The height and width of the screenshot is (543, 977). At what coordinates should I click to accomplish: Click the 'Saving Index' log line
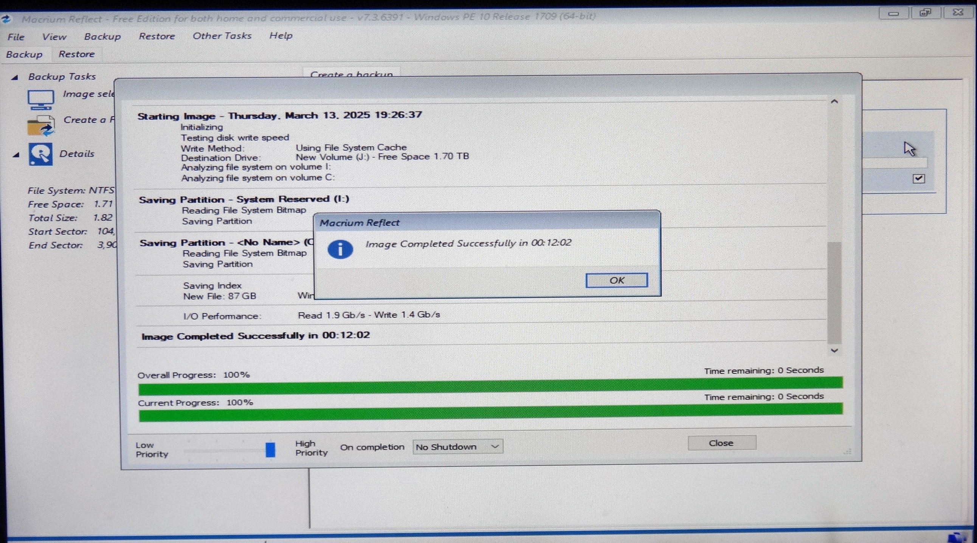click(x=212, y=285)
